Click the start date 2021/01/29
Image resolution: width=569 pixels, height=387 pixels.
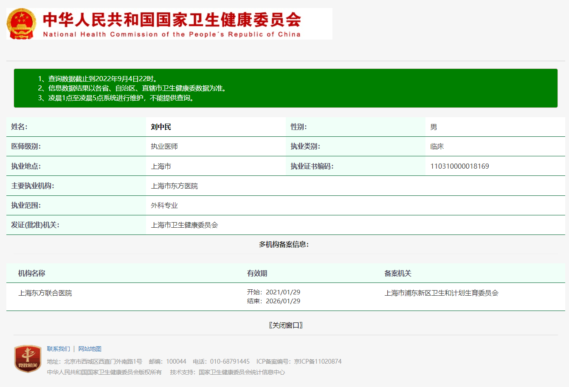[283, 292]
